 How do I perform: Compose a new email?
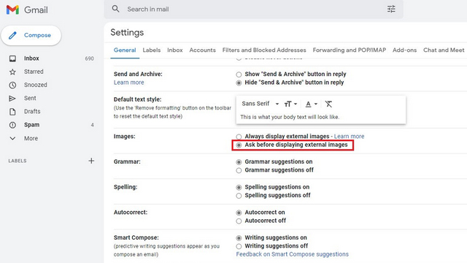pos(31,35)
